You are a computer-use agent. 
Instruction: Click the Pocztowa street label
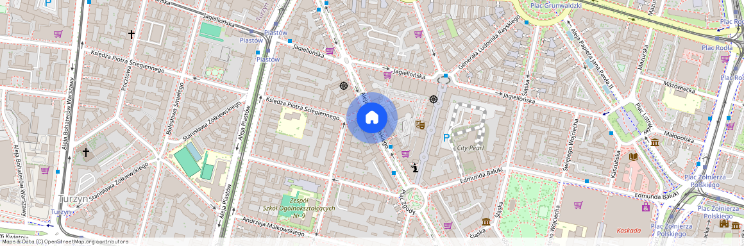tap(127, 79)
